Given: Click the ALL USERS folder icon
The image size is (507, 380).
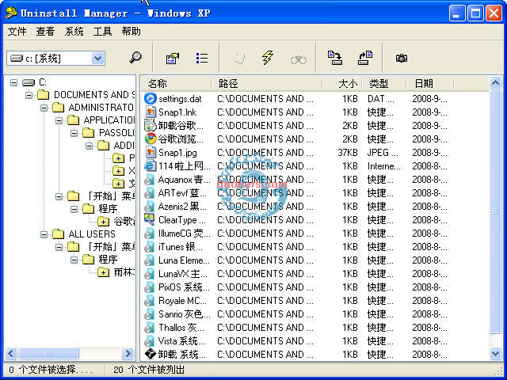Looking at the screenshot, I should click(58, 234).
